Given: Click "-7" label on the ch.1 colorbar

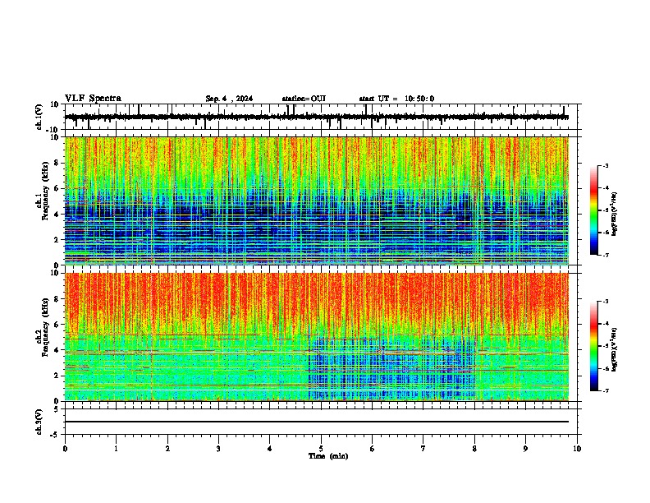Looking at the screenshot, I should pos(606,255).
